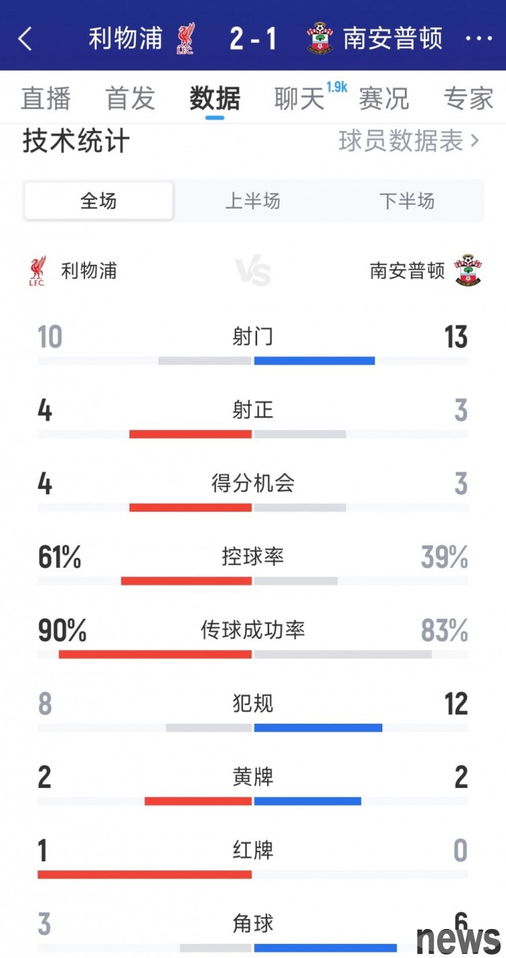The image size is (506, 958).
Task: Switch to the 赛况 match events tab
Action: click(384, 99)
